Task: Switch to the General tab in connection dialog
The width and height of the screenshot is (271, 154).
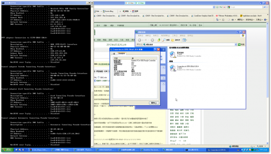Action: pyautogui.click(x=114, y=54)
